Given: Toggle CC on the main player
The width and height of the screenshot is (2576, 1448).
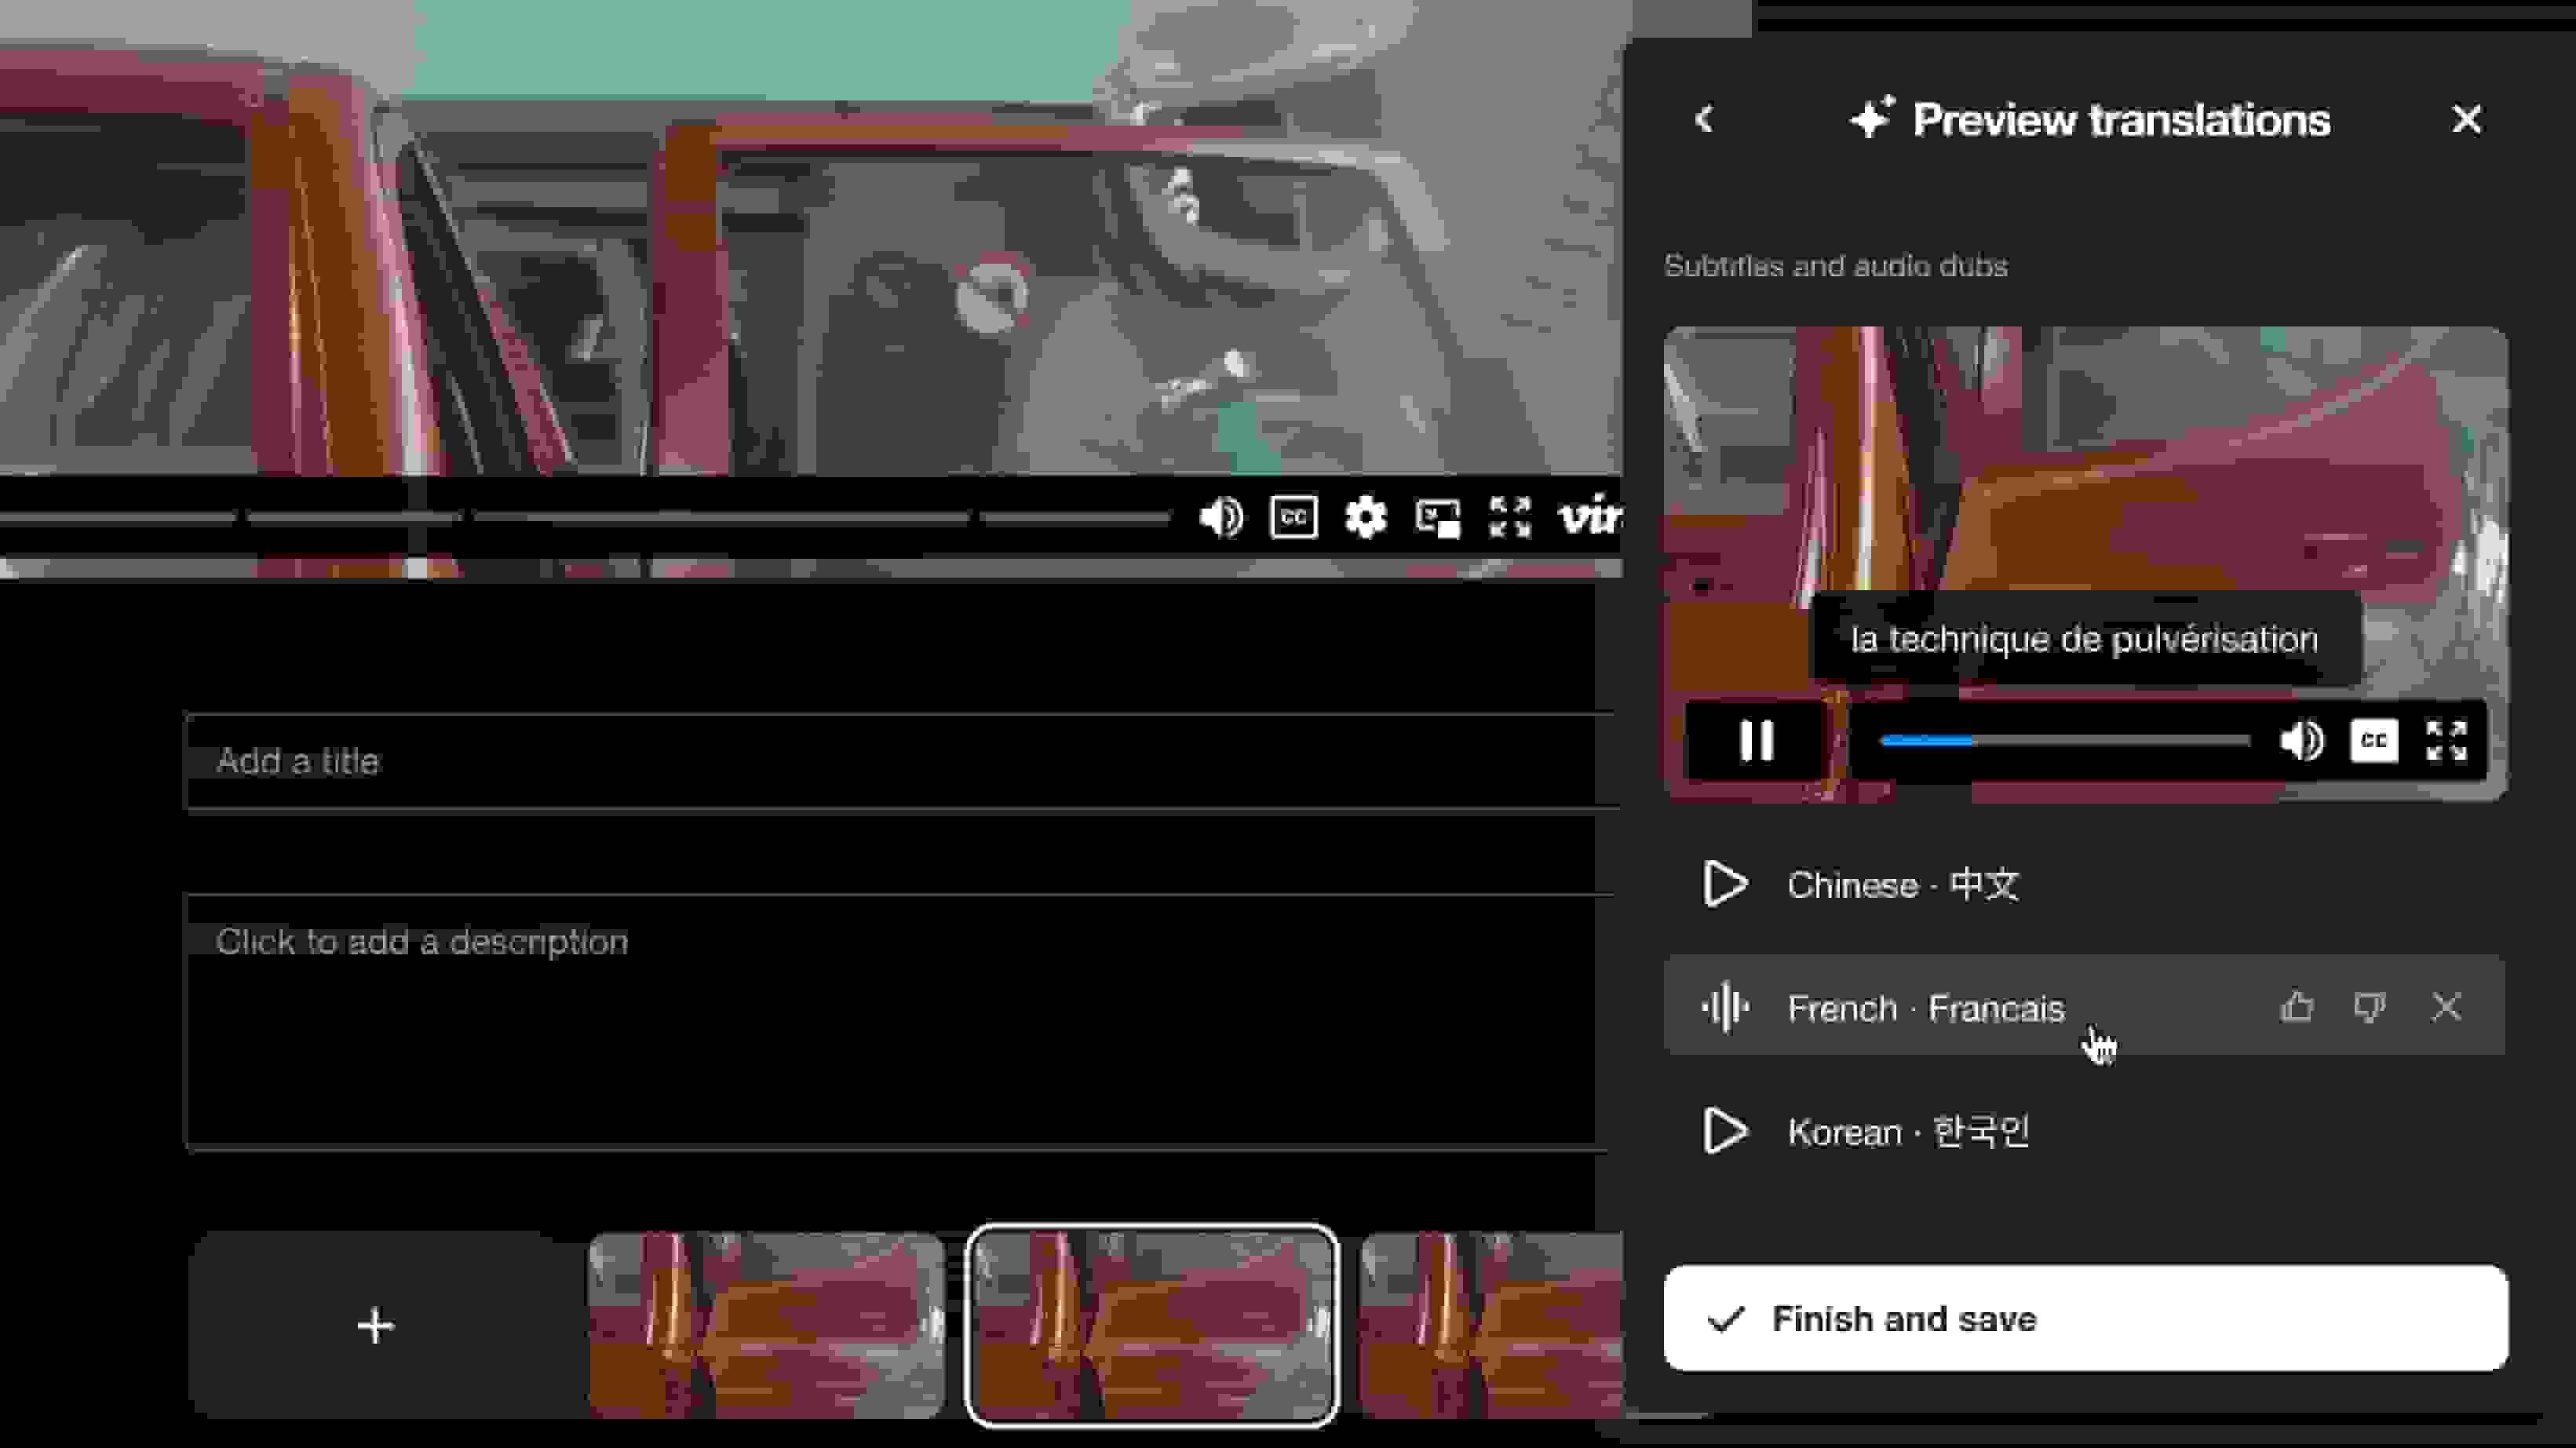Looking at the screenshot, I should click(1293, 517).
